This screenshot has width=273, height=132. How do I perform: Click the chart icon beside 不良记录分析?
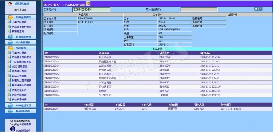point(9,90)
